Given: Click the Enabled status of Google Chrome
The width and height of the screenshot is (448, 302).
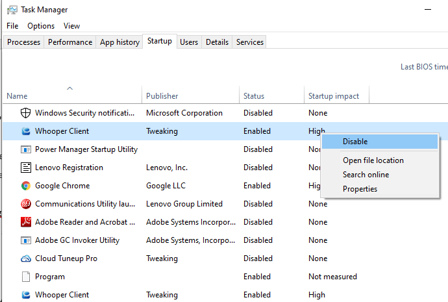Looking at the screenshot, I should coord(257,186).
